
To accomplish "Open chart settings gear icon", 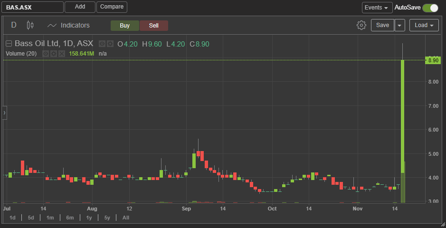I will coord(361,25).
